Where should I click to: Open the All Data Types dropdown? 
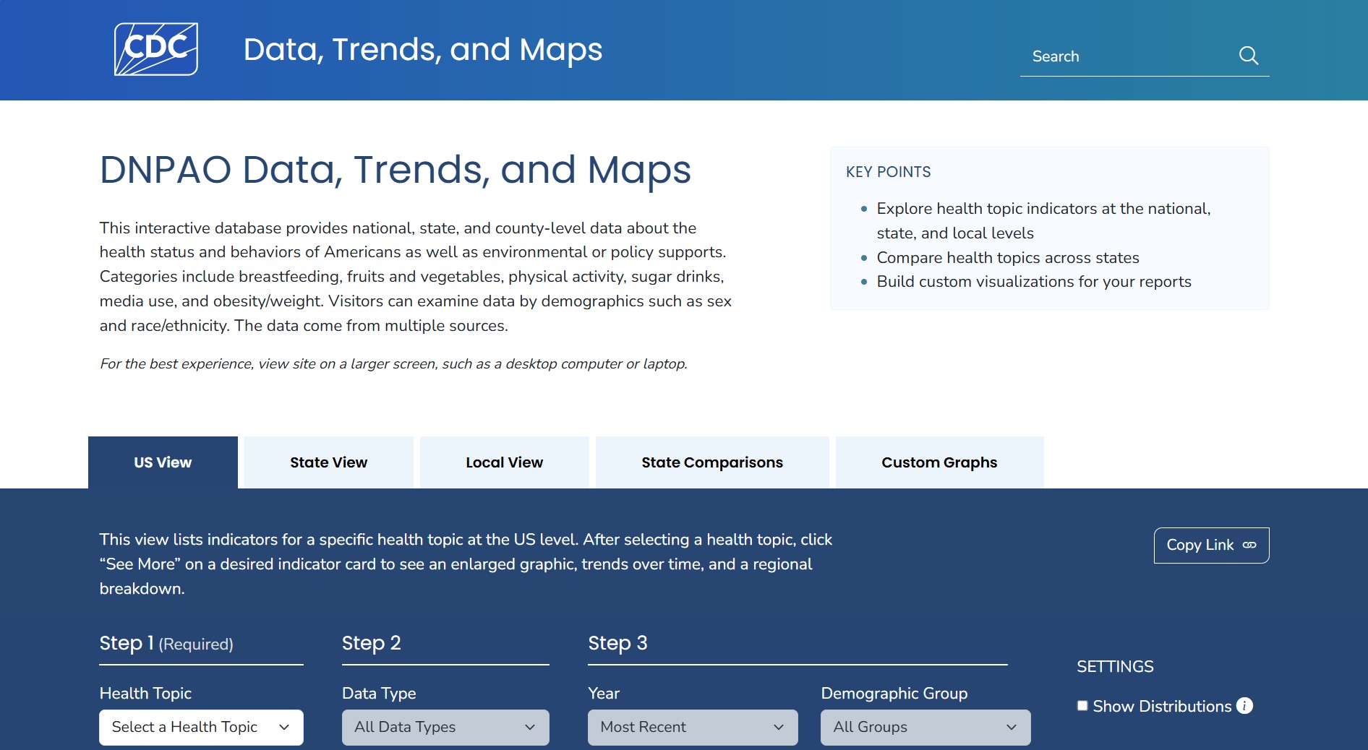tap(445, 727)
